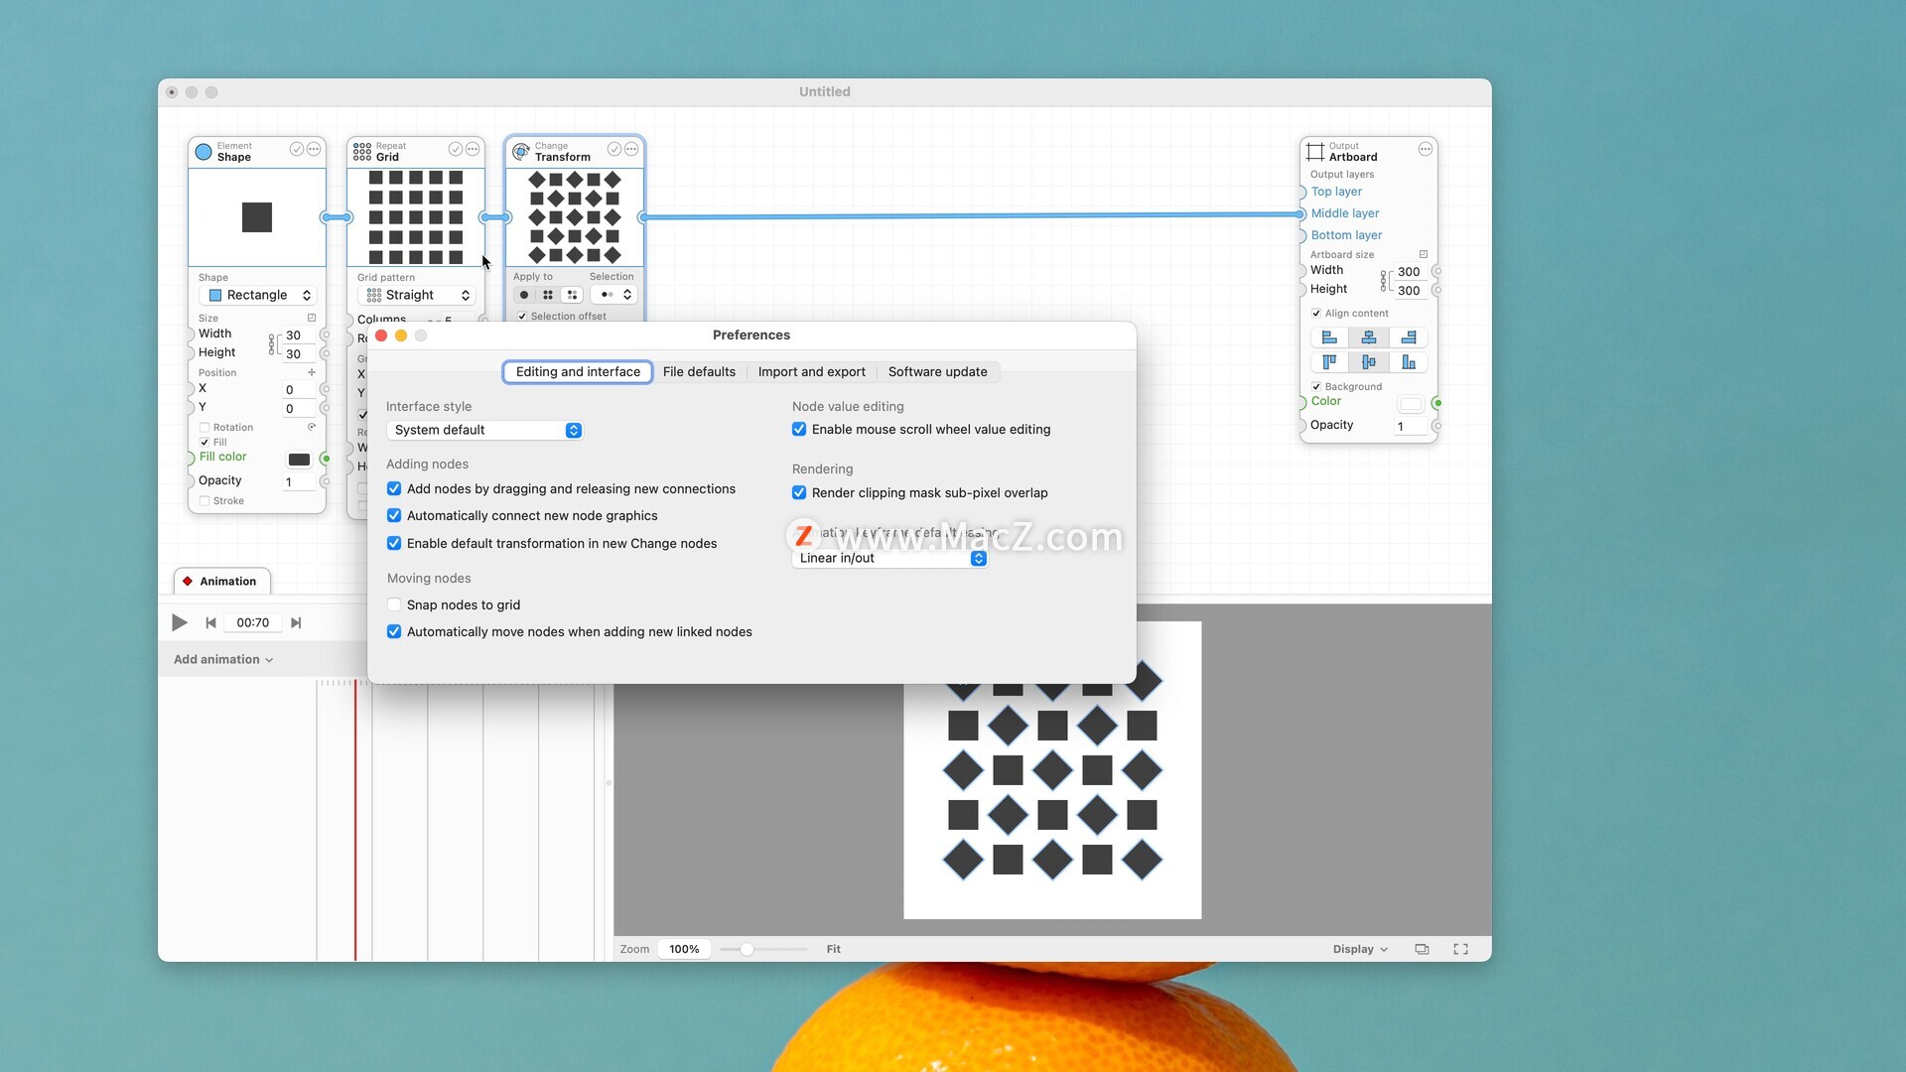The height and width of the screenshot is (1072, 1906).
Task: Apply transform to grid group option
Action: click(548, 295)
